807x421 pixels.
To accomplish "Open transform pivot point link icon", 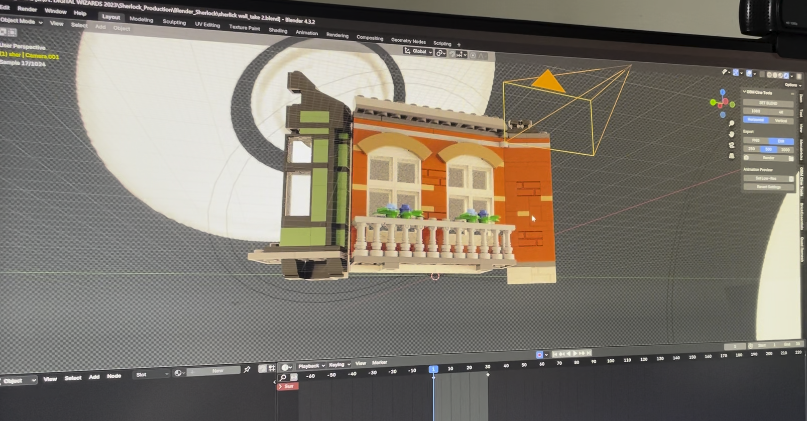I will (440, 53).
